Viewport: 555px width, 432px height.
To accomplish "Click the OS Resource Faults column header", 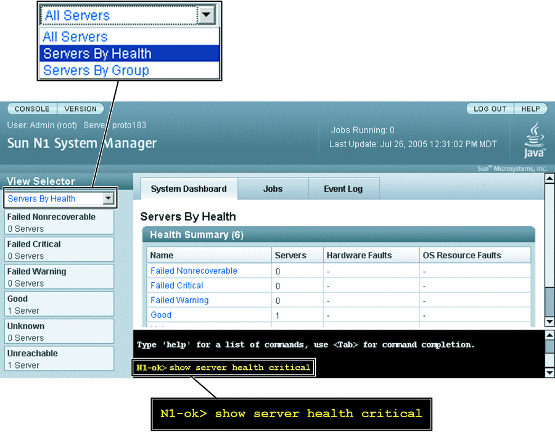I will [475, 255].
